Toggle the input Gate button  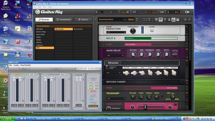point(123,12)
